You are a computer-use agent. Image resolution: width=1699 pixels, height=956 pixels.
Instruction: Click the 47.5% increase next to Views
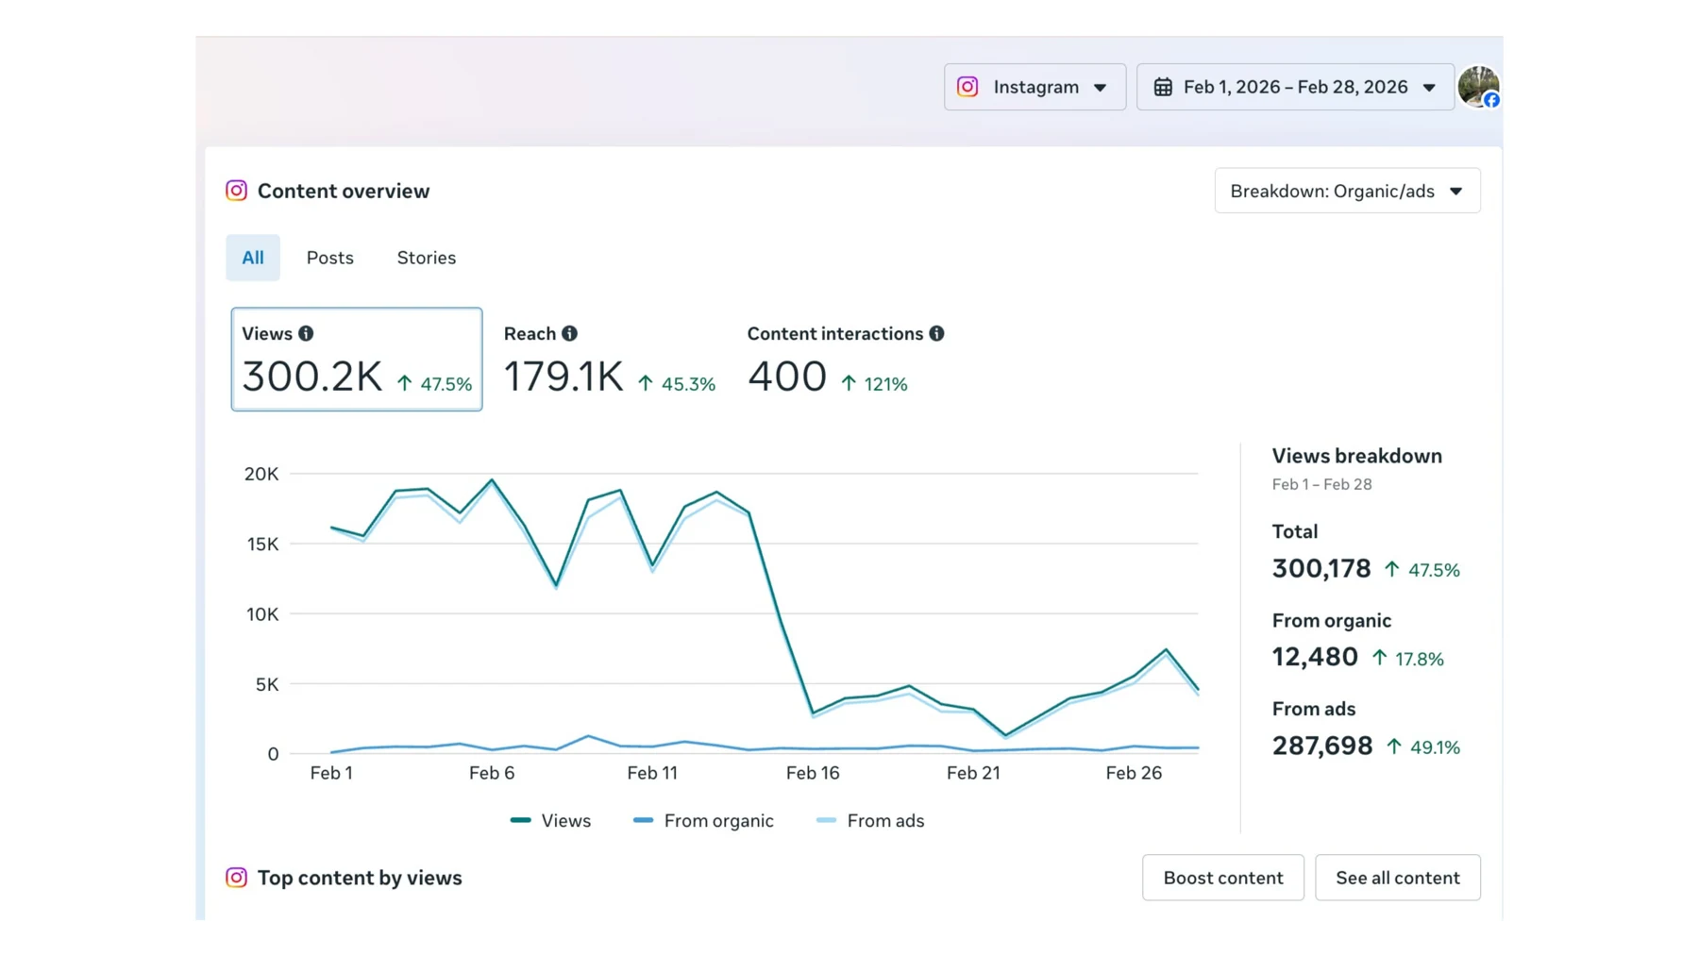click(x=434, y=384)
